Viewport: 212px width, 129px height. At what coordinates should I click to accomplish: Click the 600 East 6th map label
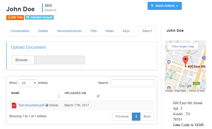pyautogui.click(x=197, y=66)
